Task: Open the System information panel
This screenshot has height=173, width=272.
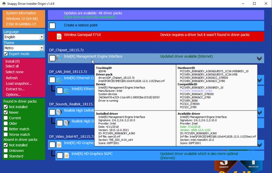Action: [x=24, y=19]
